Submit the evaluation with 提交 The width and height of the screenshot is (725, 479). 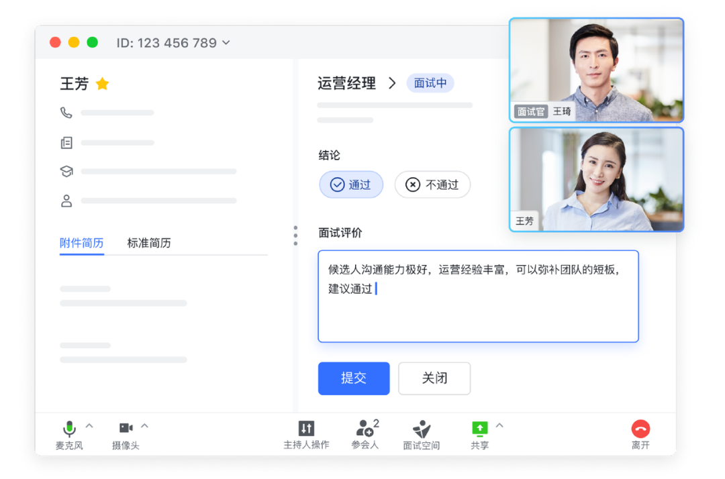(x=354, y=378)
